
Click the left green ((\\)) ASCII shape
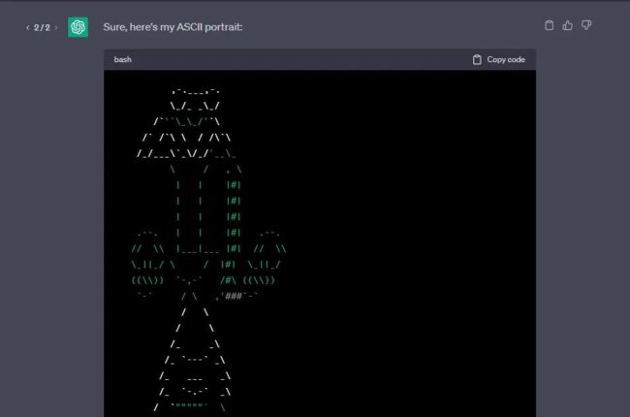click(150, 279)
